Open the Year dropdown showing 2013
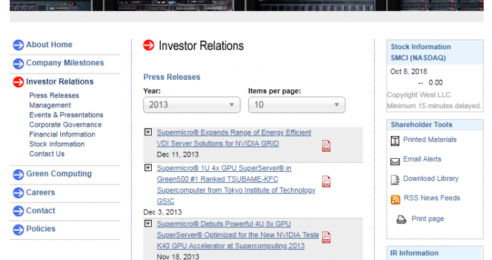This screenshot has height=260, width=492. [192, 105]
